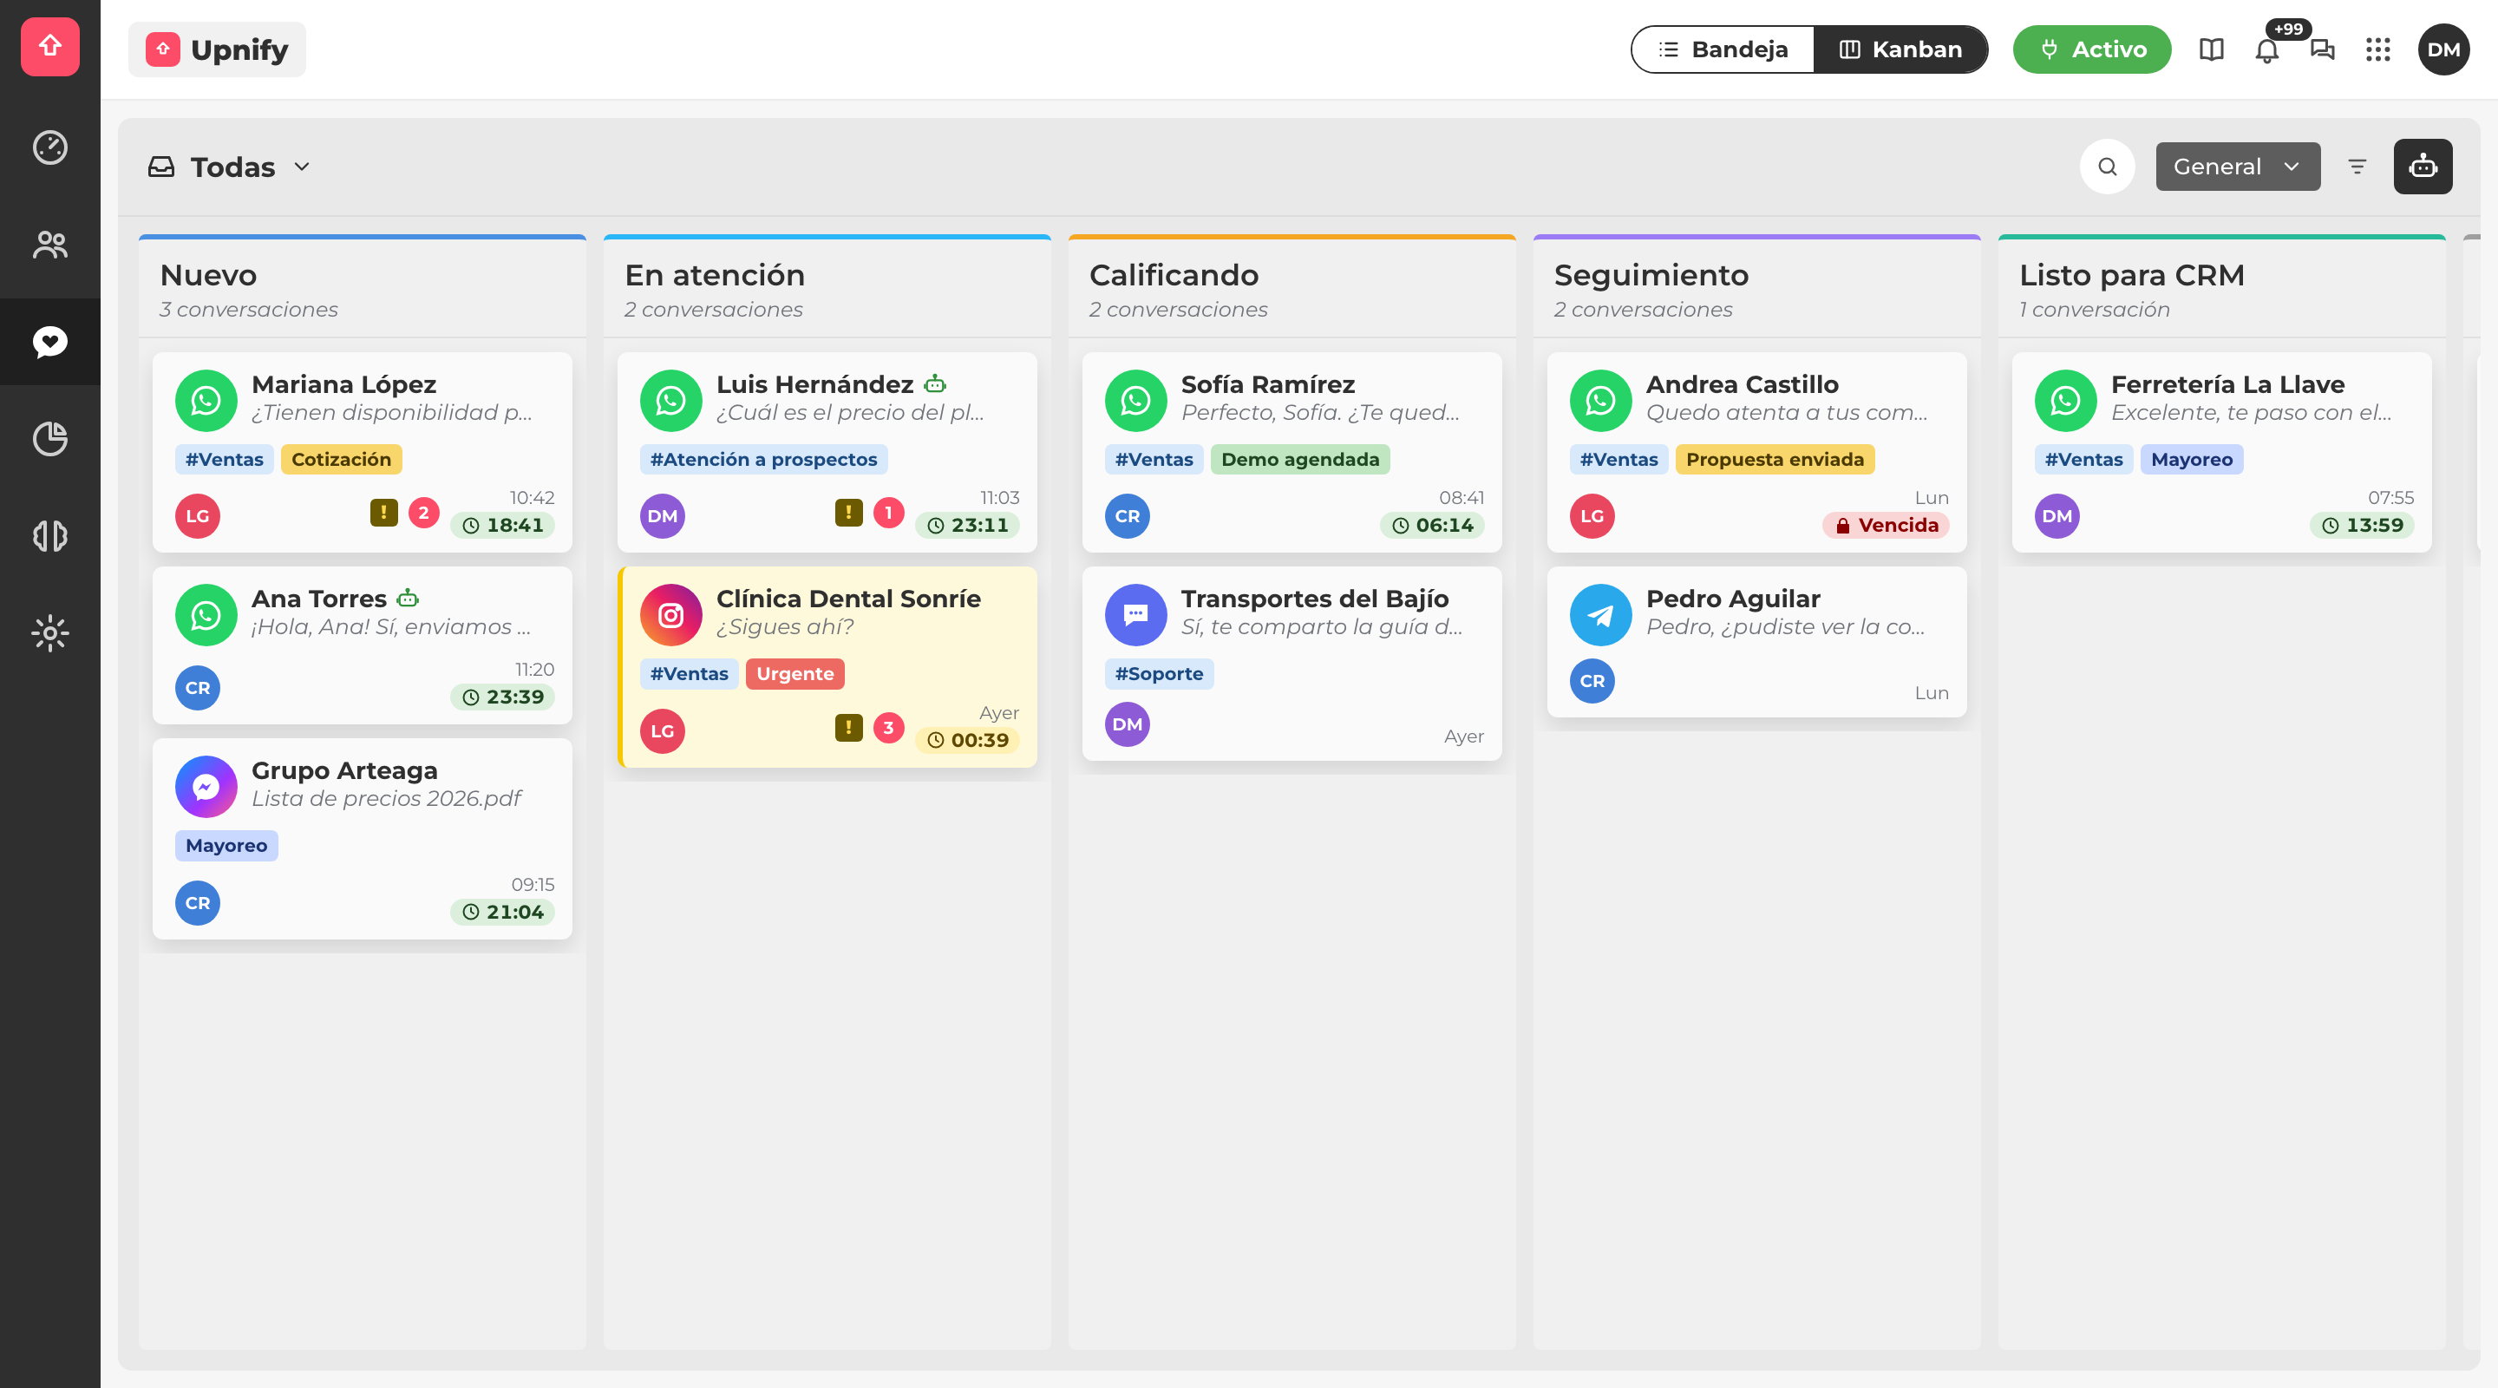Click warning icon on Clínica Dental Sonríe card
The width and height of the screenshot is (2498, 1388).
(848, 726)
